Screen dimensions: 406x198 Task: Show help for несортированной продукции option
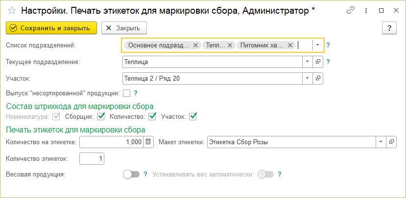pos(135,93)
